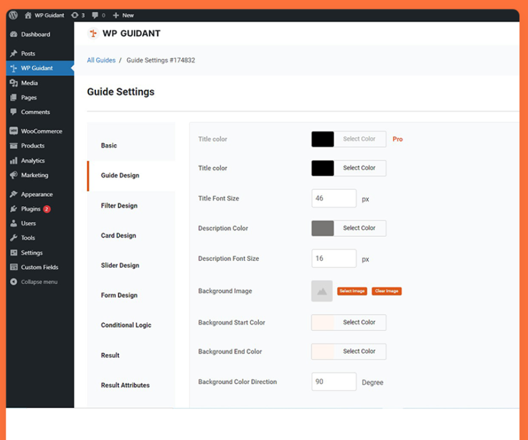Open the black Title color swatch

pyautogui.click(x=321, y=168)
